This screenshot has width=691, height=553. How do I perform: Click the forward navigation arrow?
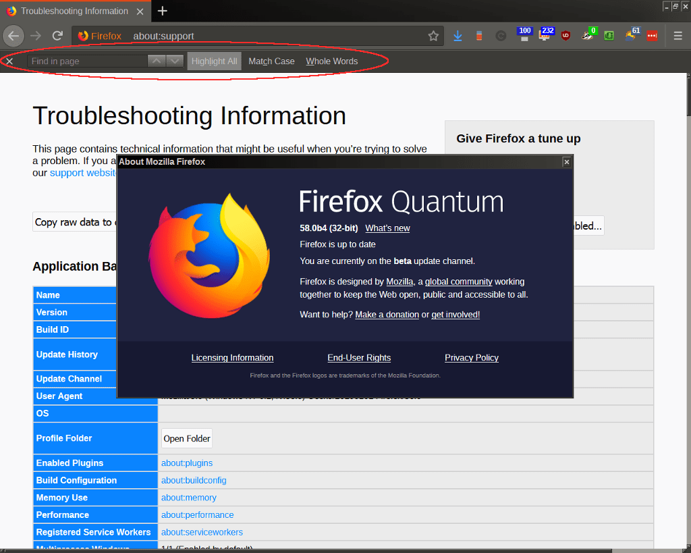(36, 36)
